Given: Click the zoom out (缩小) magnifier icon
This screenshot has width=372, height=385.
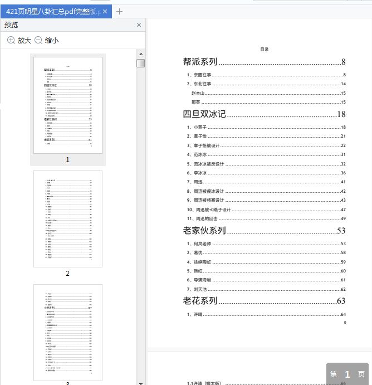Looking at the screenshot, I should pyautogui.click(x=38, y=40).
